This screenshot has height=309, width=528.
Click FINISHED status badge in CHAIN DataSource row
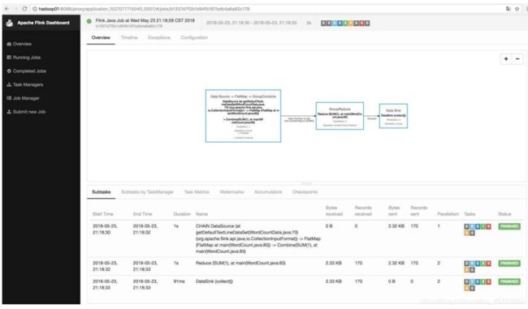tap(509, 226)
